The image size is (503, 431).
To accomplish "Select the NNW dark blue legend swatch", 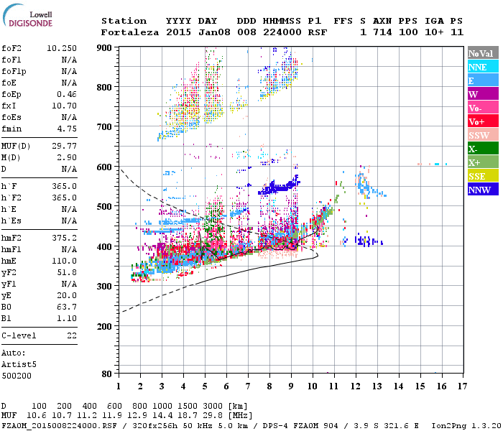I will pos(483,190).
